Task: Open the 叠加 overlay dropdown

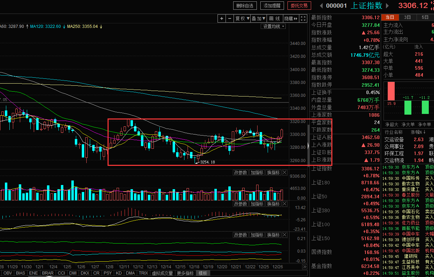Action: coord(259,18)
